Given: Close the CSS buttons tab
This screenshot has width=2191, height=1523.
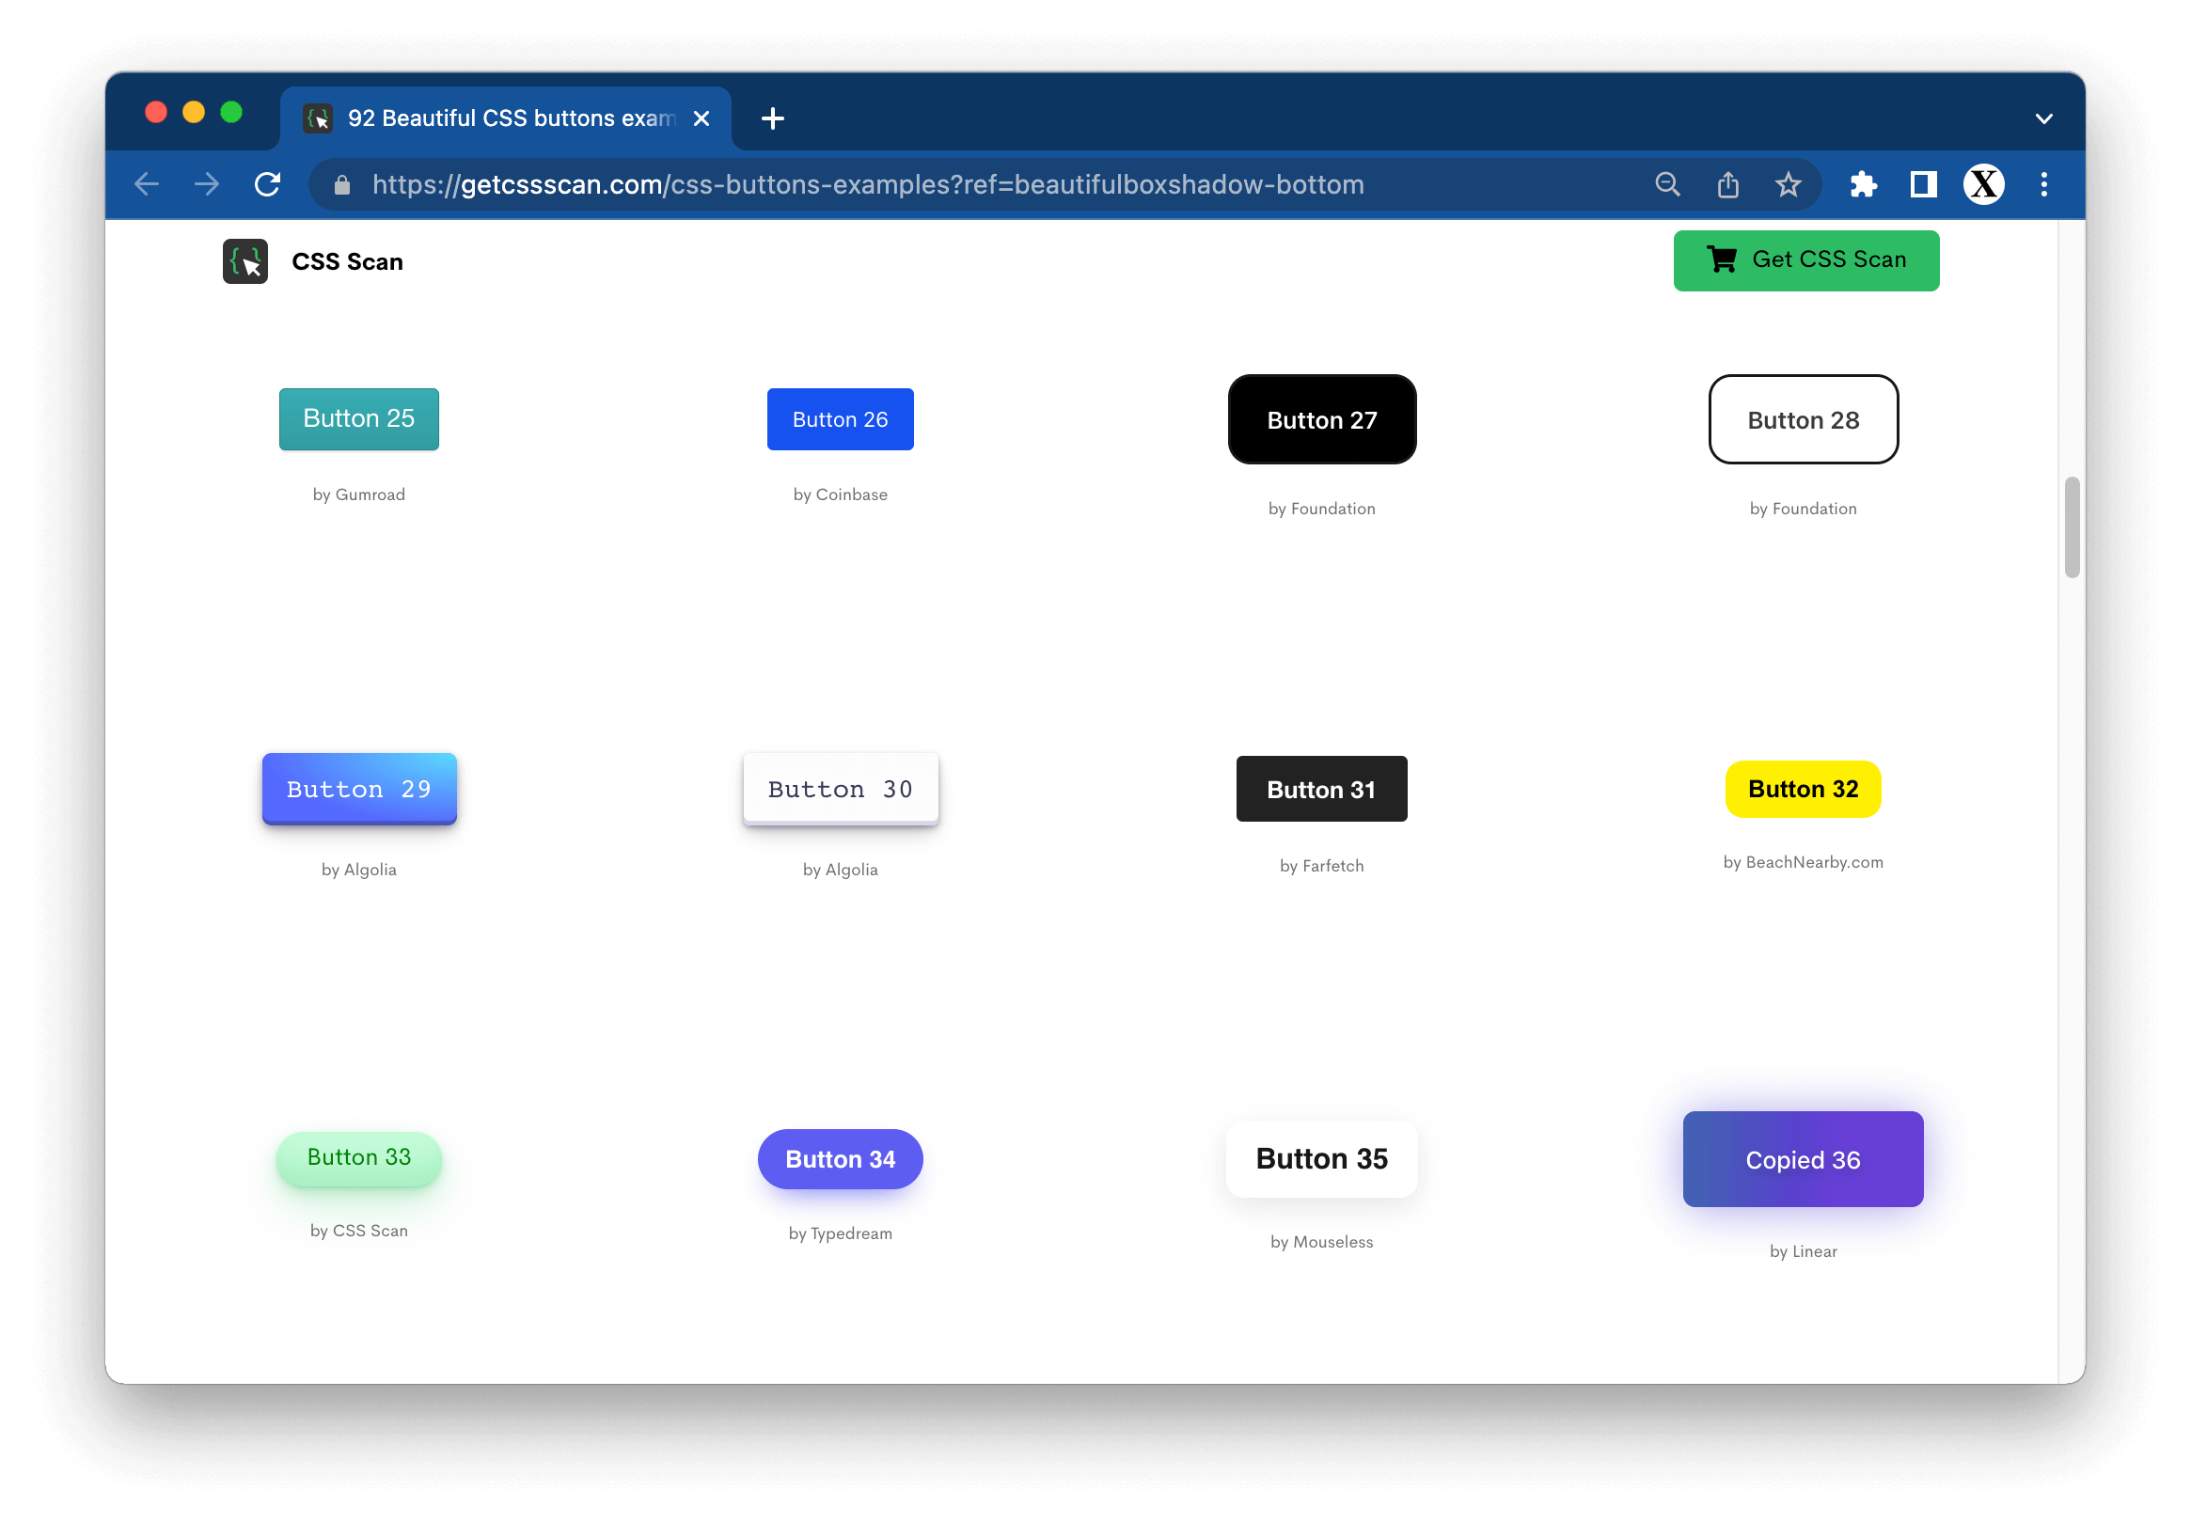Looking at the screenshot, I should pyautogui.click(x=701, y=118).
